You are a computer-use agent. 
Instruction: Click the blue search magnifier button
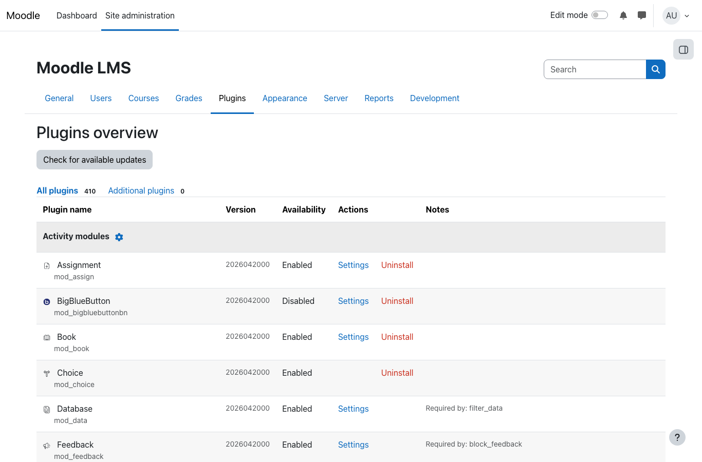(x=656, y=69)
